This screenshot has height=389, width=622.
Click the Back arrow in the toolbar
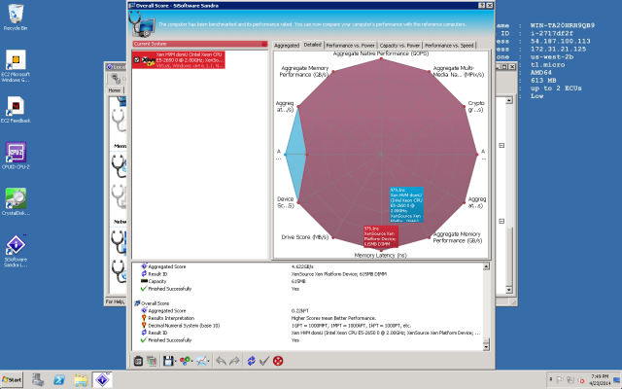click(x=221, y=361)
